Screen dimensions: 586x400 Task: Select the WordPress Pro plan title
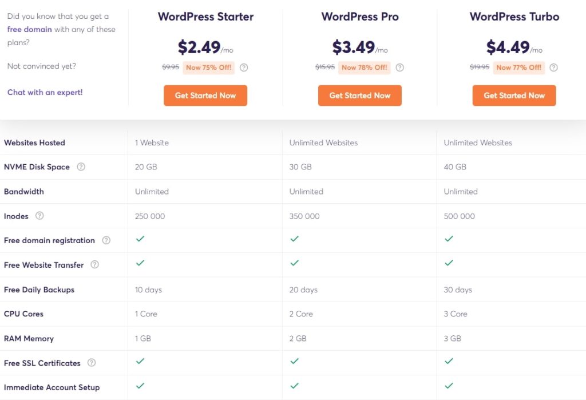360,17
